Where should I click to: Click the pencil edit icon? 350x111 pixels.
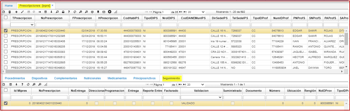(x=22, y=12)
